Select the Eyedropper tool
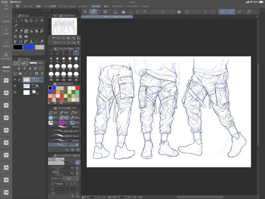This screenshot has width=265, height=199. point(16,26)
